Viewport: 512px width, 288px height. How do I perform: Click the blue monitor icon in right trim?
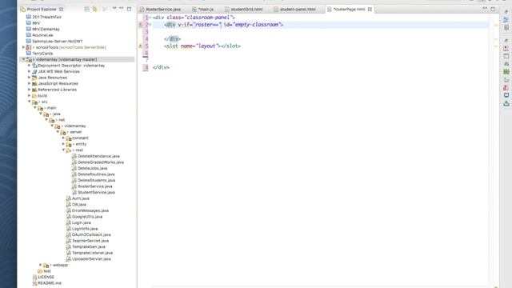pos(506,95)
